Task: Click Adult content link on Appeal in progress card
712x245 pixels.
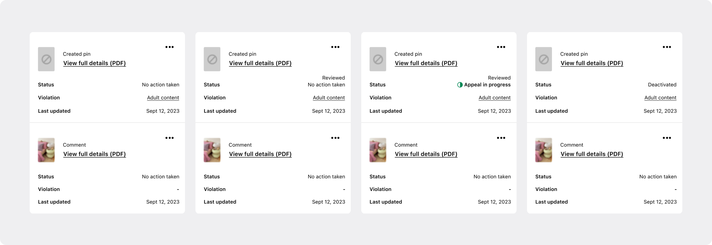Action: point(494,98)
